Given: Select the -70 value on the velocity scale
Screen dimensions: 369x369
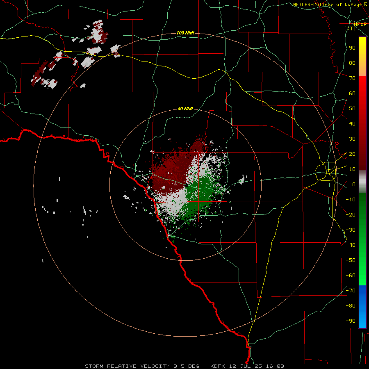Looking at the screenshot, I should tap(351, 291).
